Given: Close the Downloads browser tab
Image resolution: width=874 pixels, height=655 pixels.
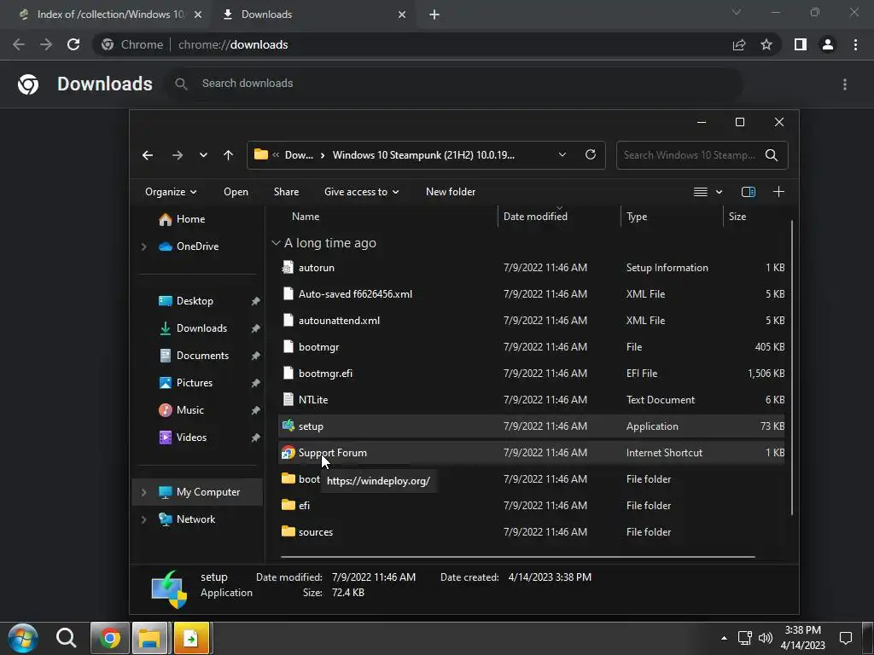Looking at the screenshot, I should pyautogui.click(x=402, y=14).
